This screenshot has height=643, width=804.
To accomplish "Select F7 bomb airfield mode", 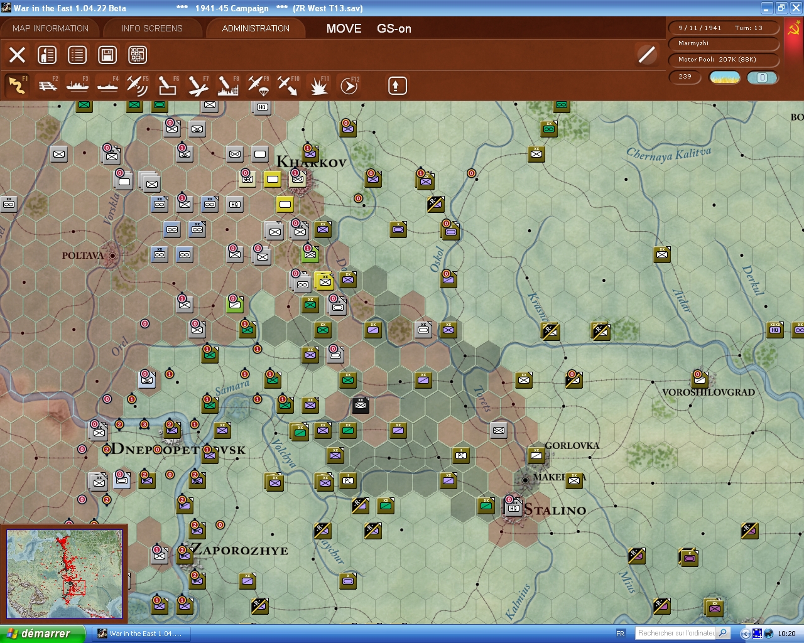I will coord(198,85).
